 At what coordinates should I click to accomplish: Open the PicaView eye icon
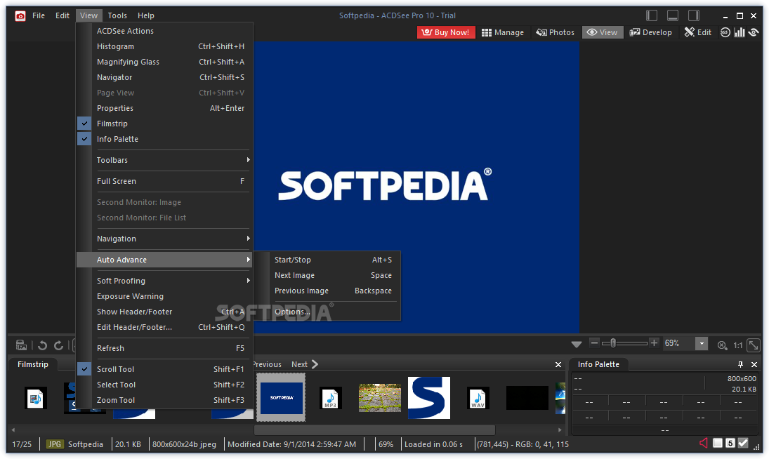pyautogui.click(x=754, y=32)
